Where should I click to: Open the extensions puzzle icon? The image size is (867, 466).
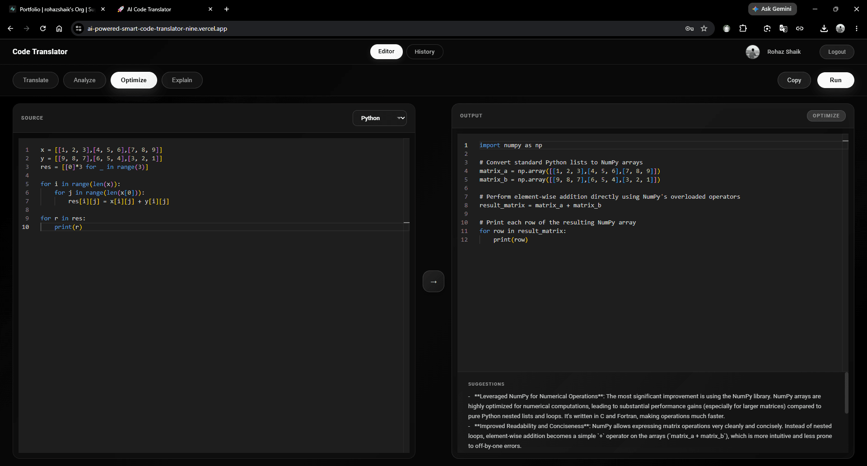[x=743, y=28]
